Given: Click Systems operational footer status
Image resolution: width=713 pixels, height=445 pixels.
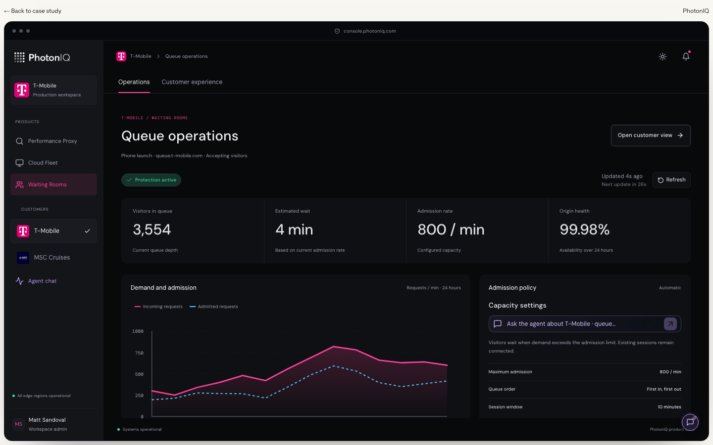Looking at the screenshot, I should pyautogui.click(x=140, y=429).
